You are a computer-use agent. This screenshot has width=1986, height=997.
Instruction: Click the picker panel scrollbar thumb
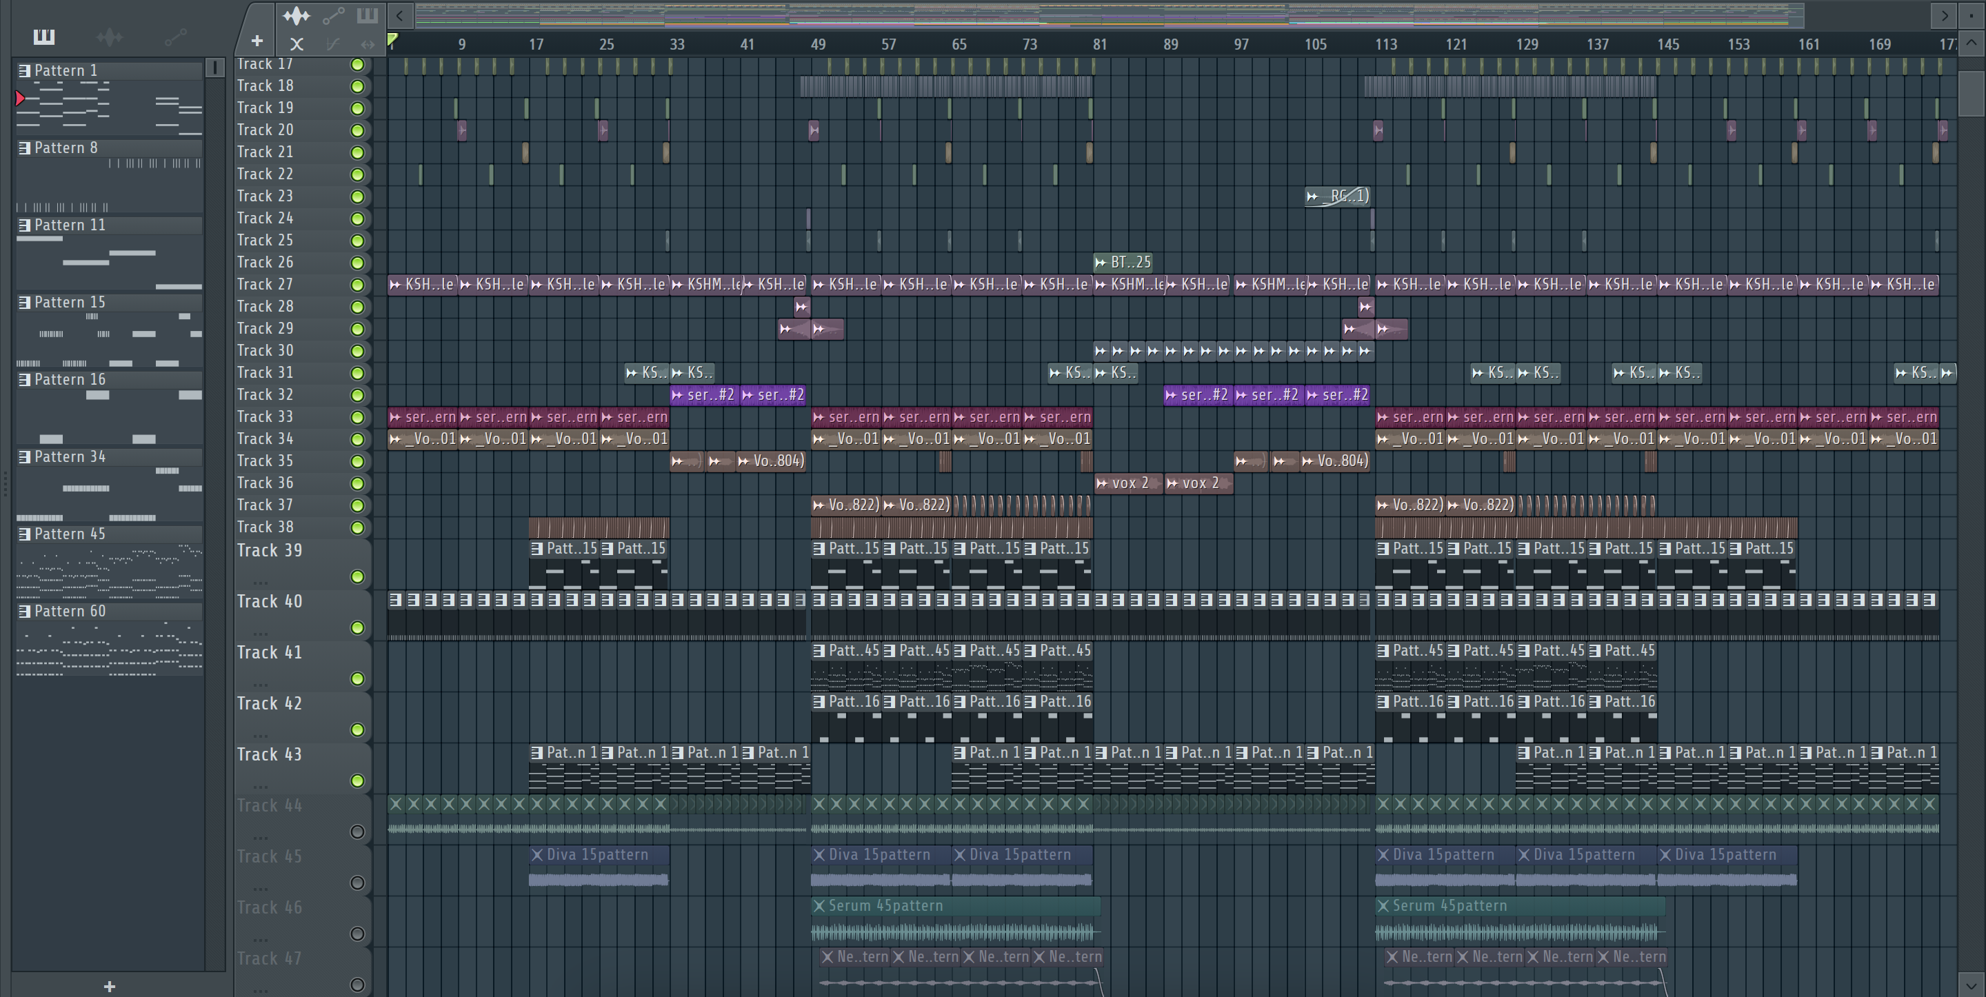(215, 68)
